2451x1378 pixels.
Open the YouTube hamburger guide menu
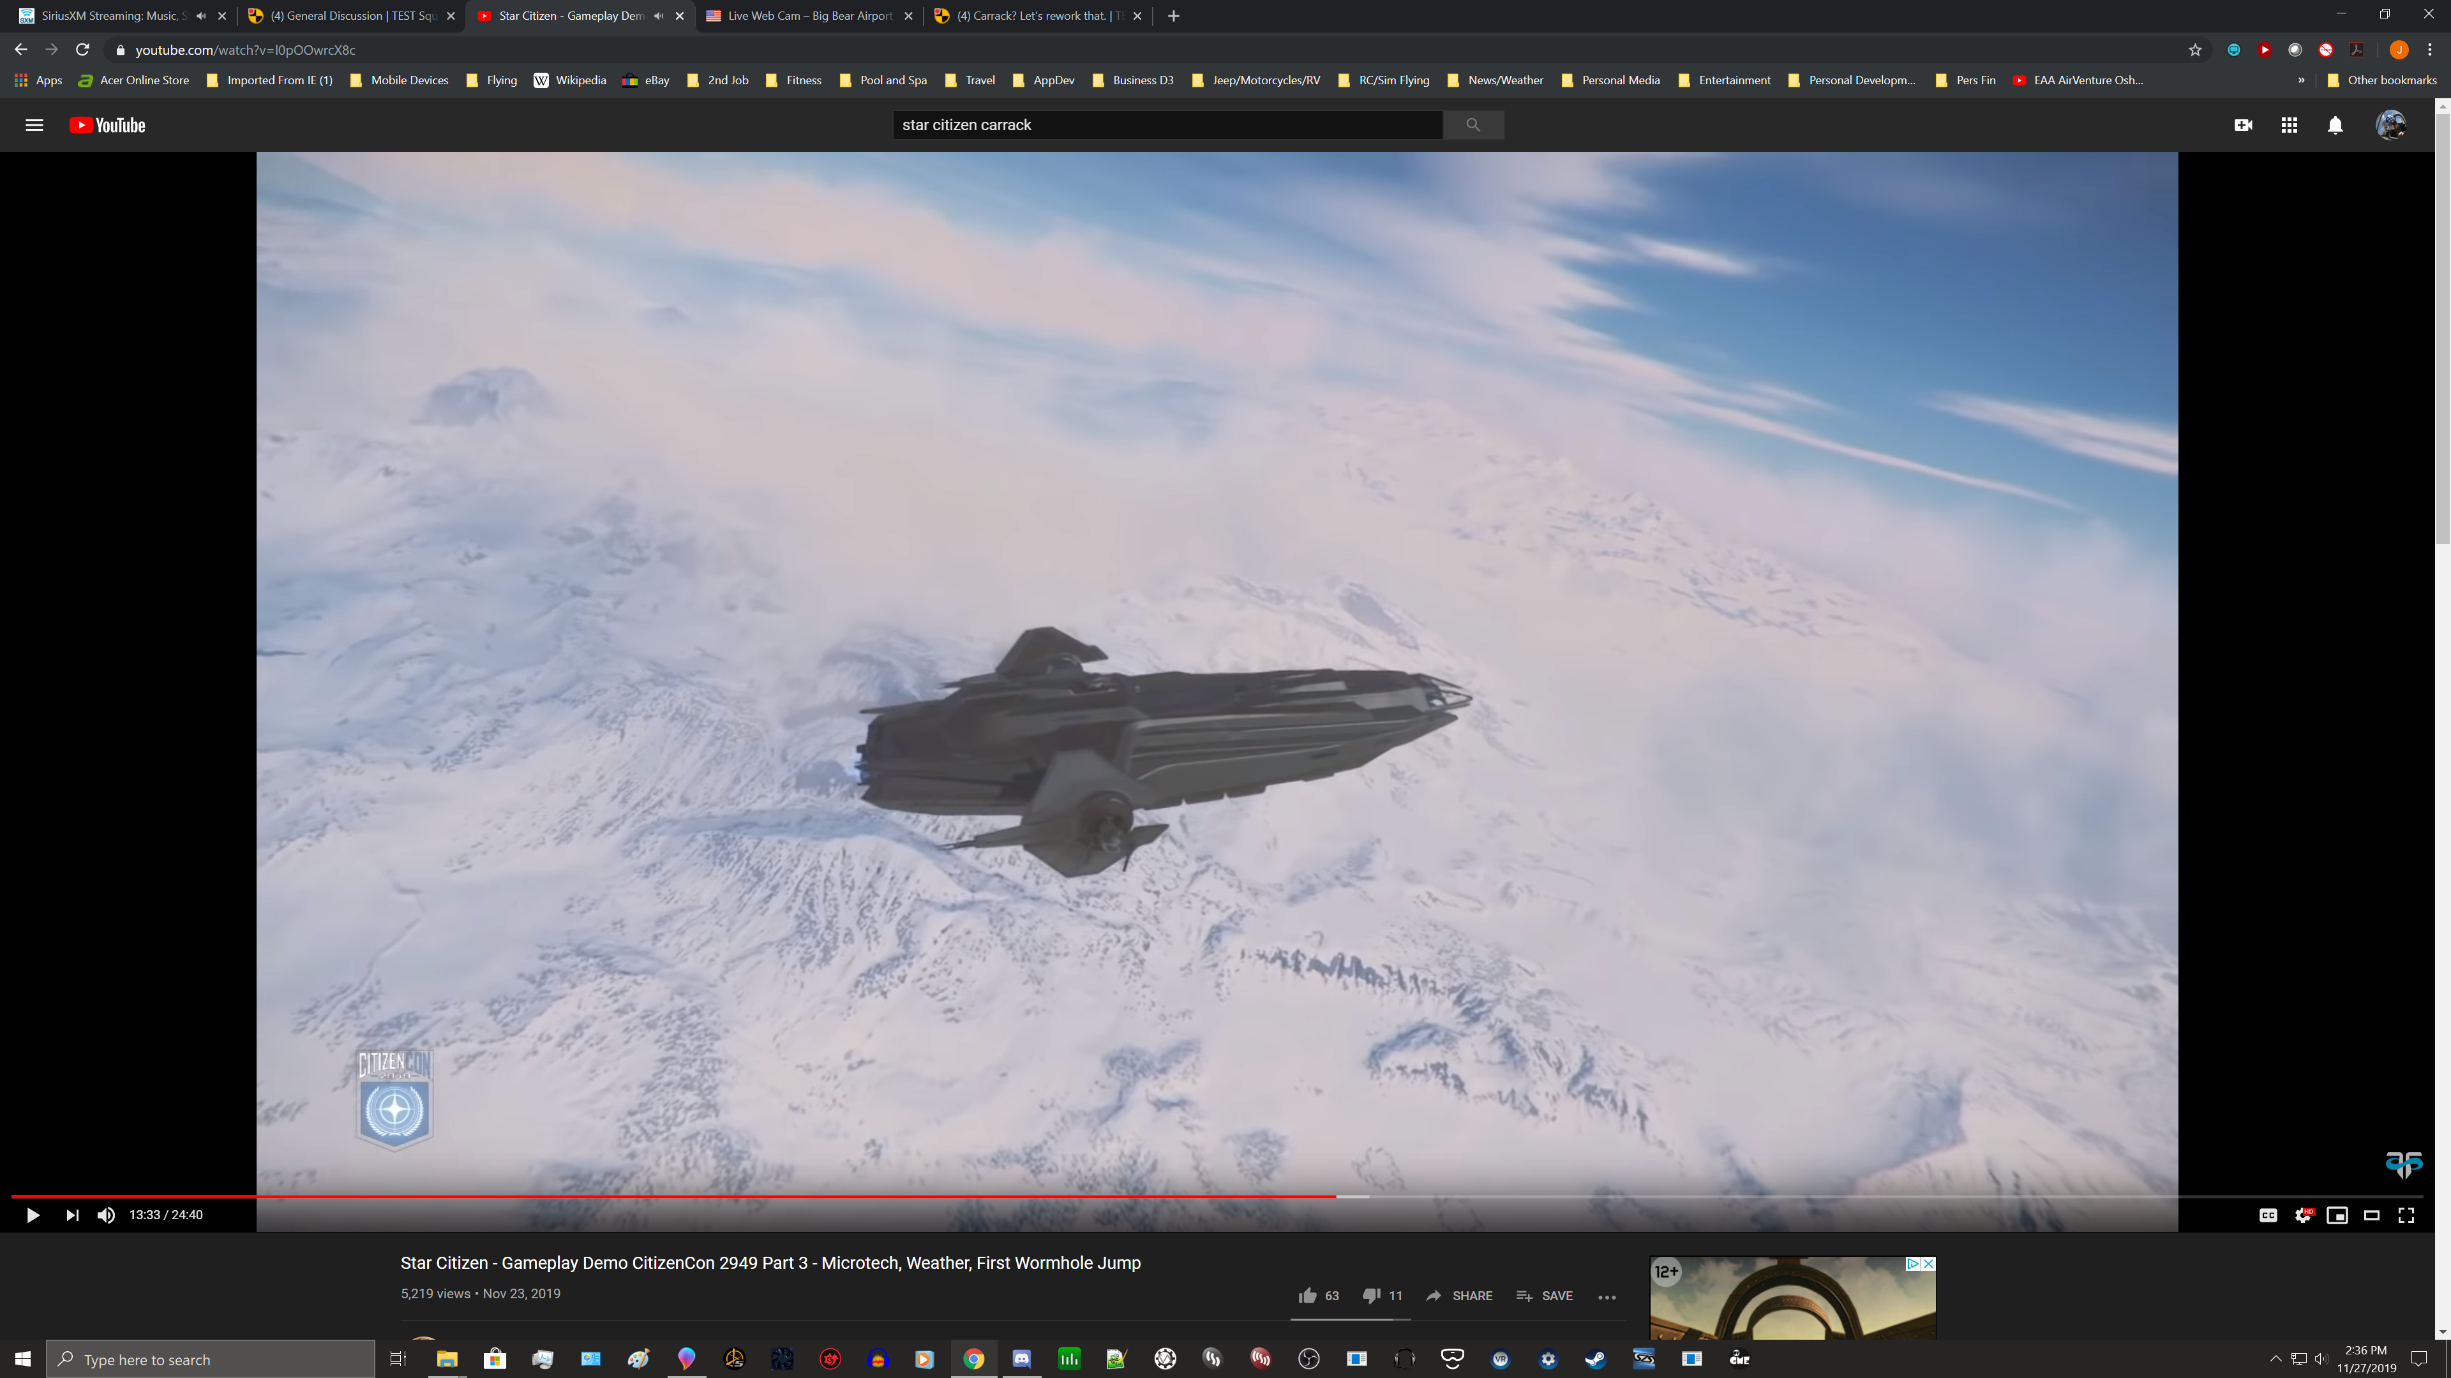(34, 124)
